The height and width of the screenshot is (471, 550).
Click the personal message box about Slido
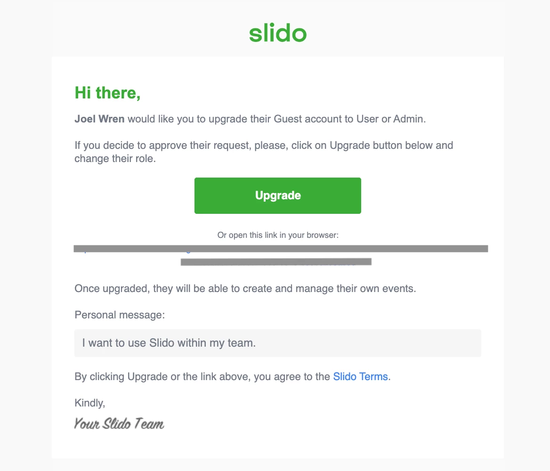[x=278, y=343]
